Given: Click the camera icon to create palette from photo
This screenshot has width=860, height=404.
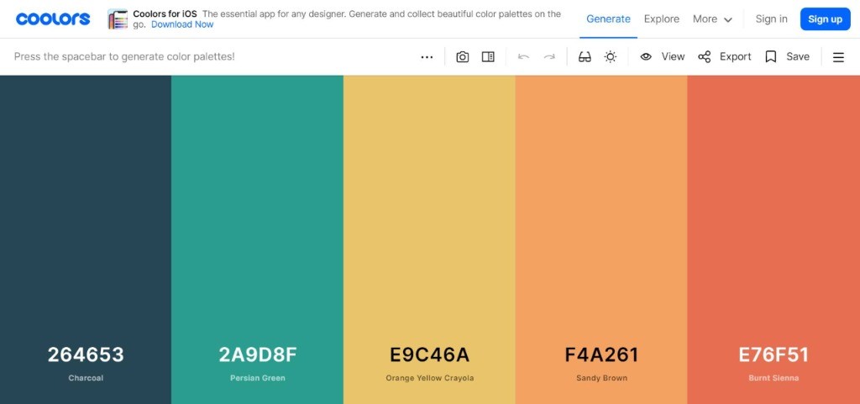Looking at the screenshot, I should point(463,57).
